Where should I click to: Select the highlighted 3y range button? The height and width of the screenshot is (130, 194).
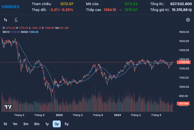click(57, 124)
